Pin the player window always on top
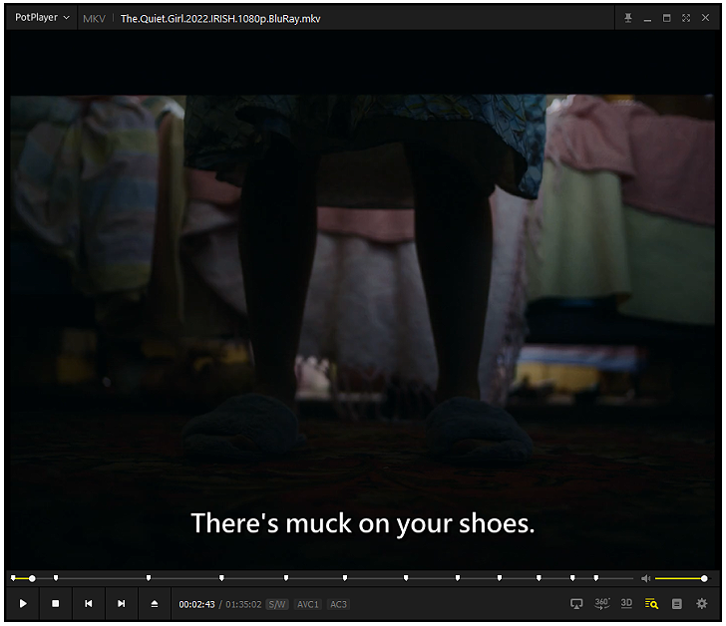The image size is (726, 626). 628,18
